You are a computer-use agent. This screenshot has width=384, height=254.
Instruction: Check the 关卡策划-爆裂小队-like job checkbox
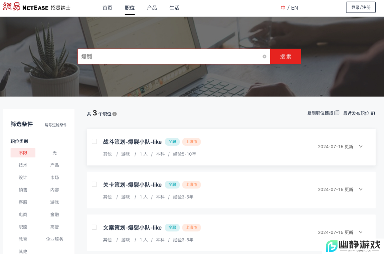[95, 184]
